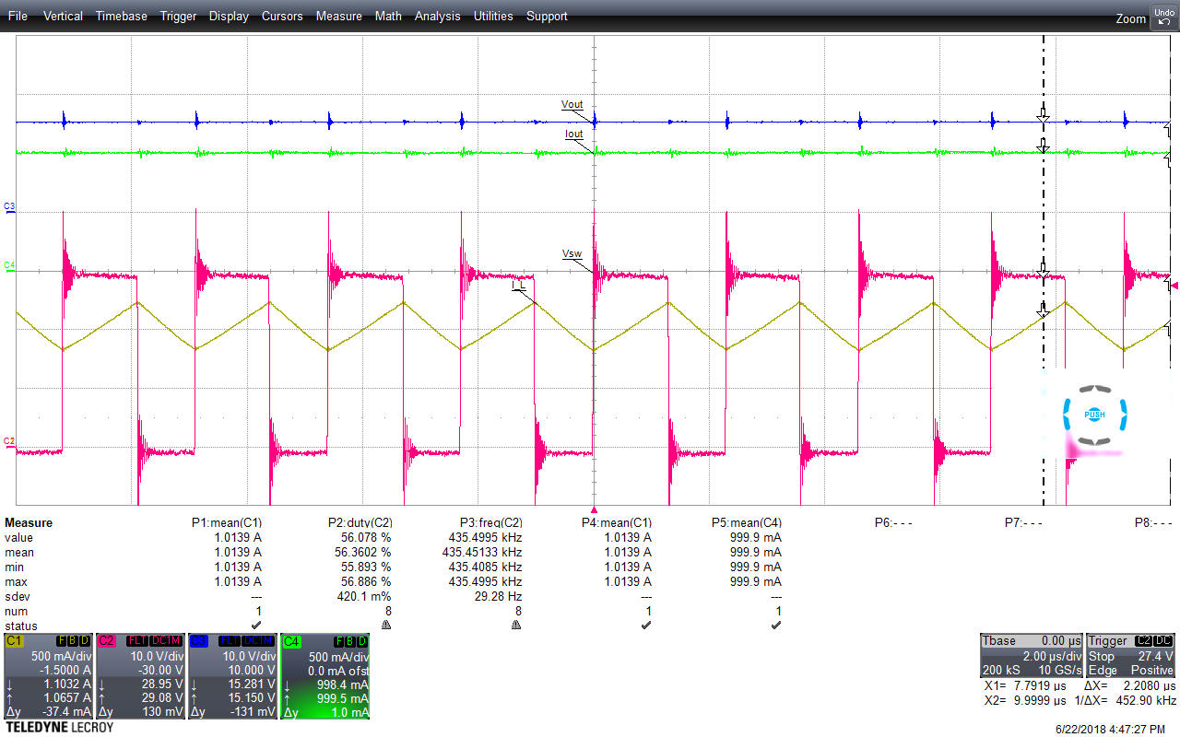Click the Undo button
Viewport: 1180px width, 737px height.
click(x=1163, y=16)
